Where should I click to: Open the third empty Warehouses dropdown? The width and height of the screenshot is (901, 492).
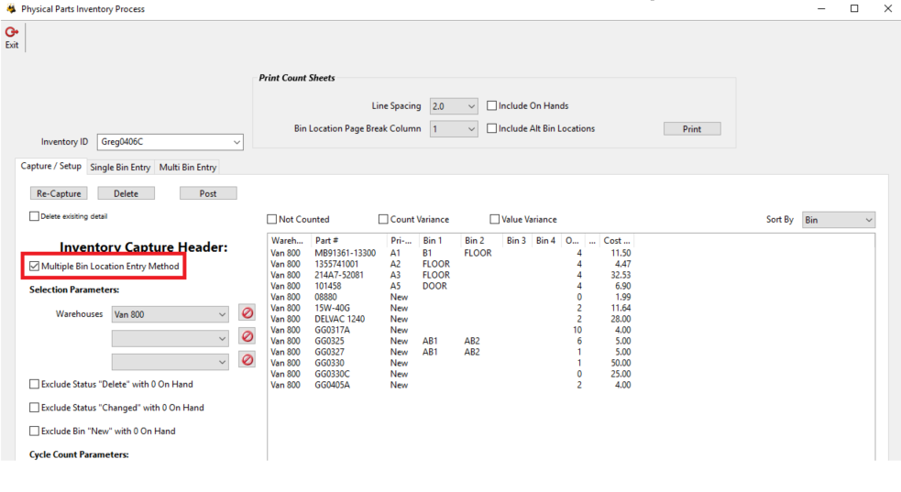(170, 362)
